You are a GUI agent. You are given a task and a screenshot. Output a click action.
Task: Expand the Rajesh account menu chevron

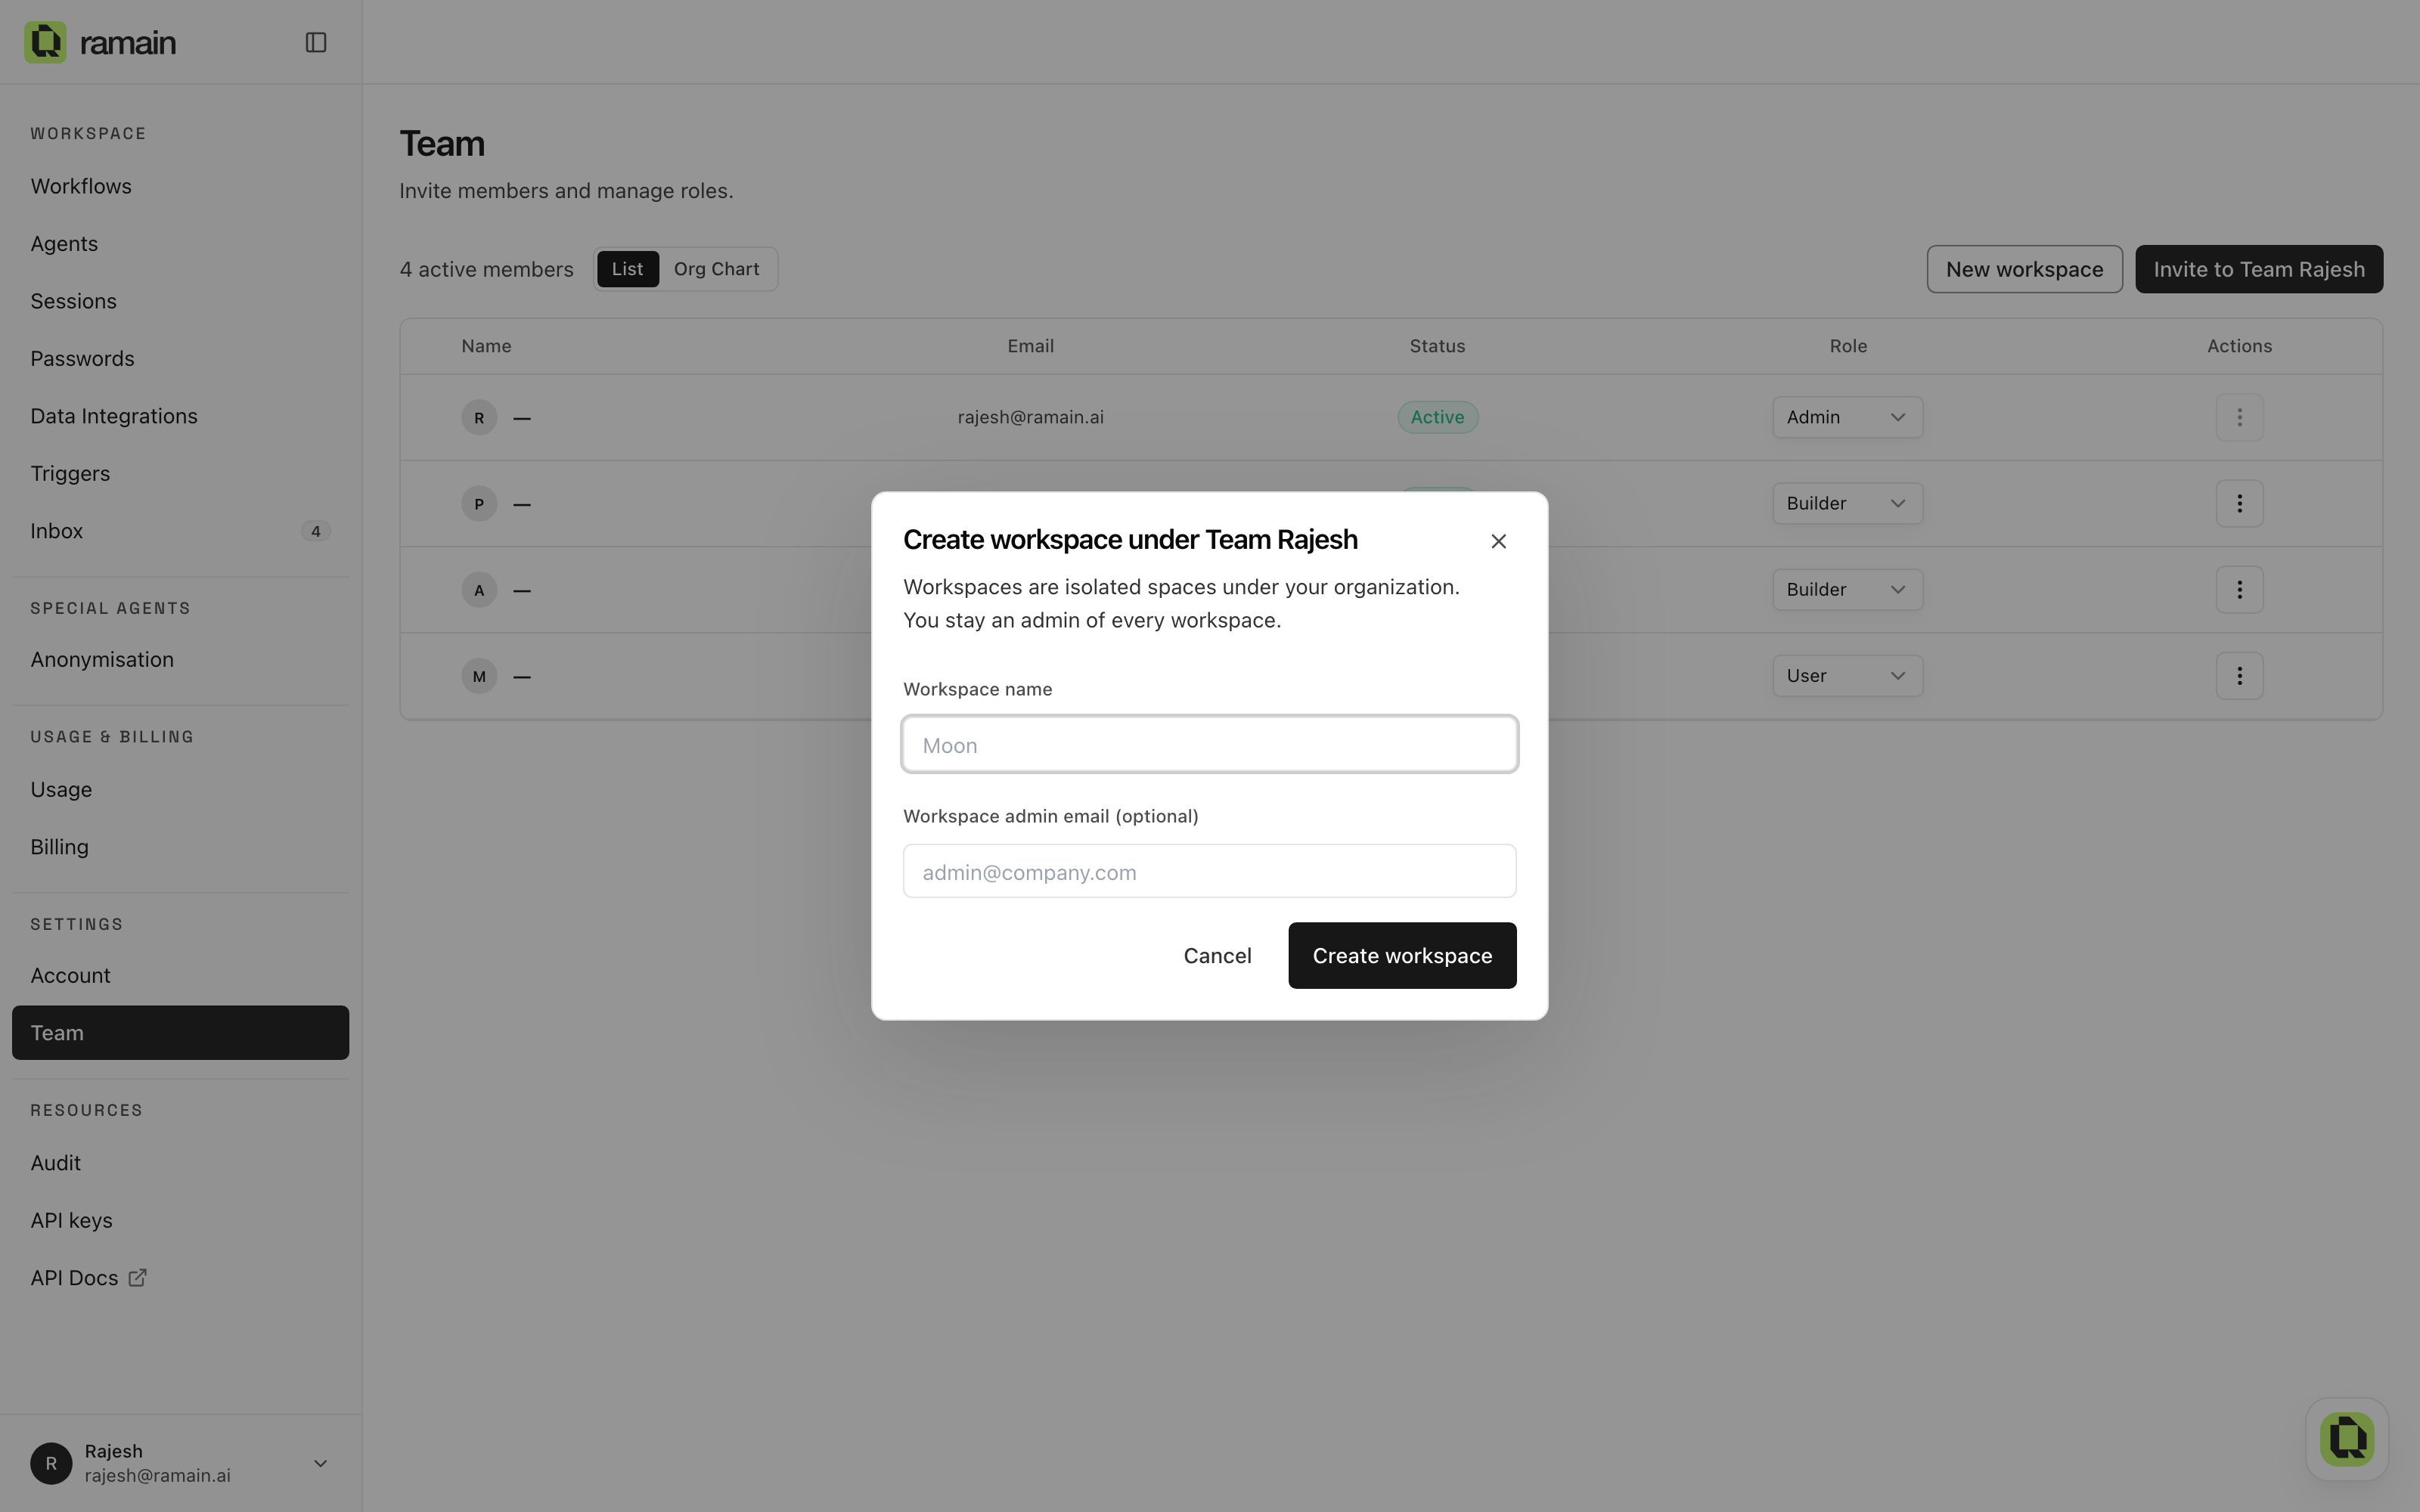pyautogui.click(x=320, y=1463)
